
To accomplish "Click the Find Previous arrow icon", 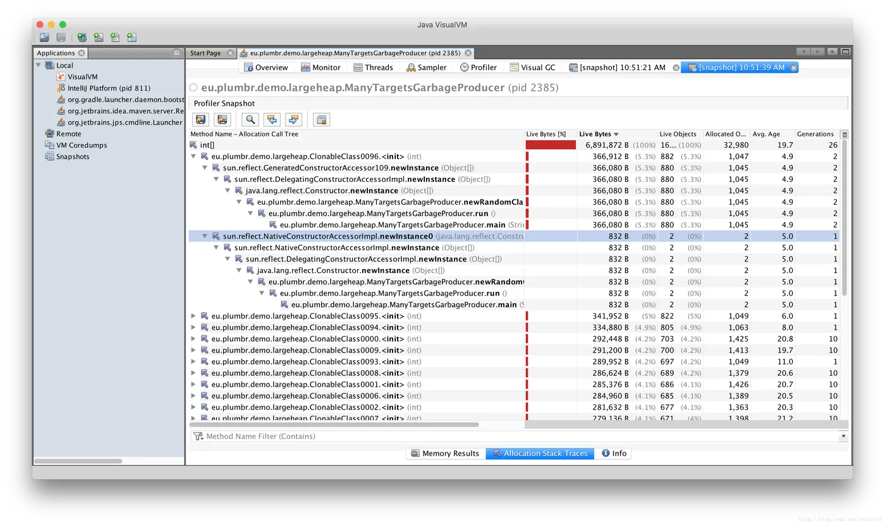I will click(272, 119).
